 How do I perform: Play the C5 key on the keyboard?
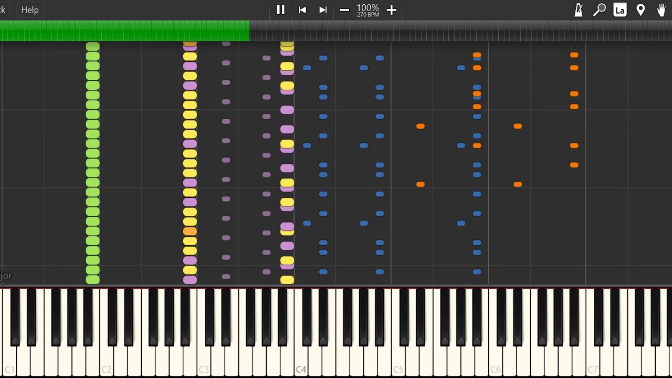click(x=398, y=362)
